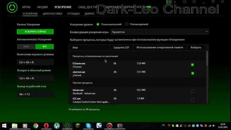Open the Процессы configuration dropdown
Image resolution: width=231 pixels, height=130 pixels.
coord(160,32)
